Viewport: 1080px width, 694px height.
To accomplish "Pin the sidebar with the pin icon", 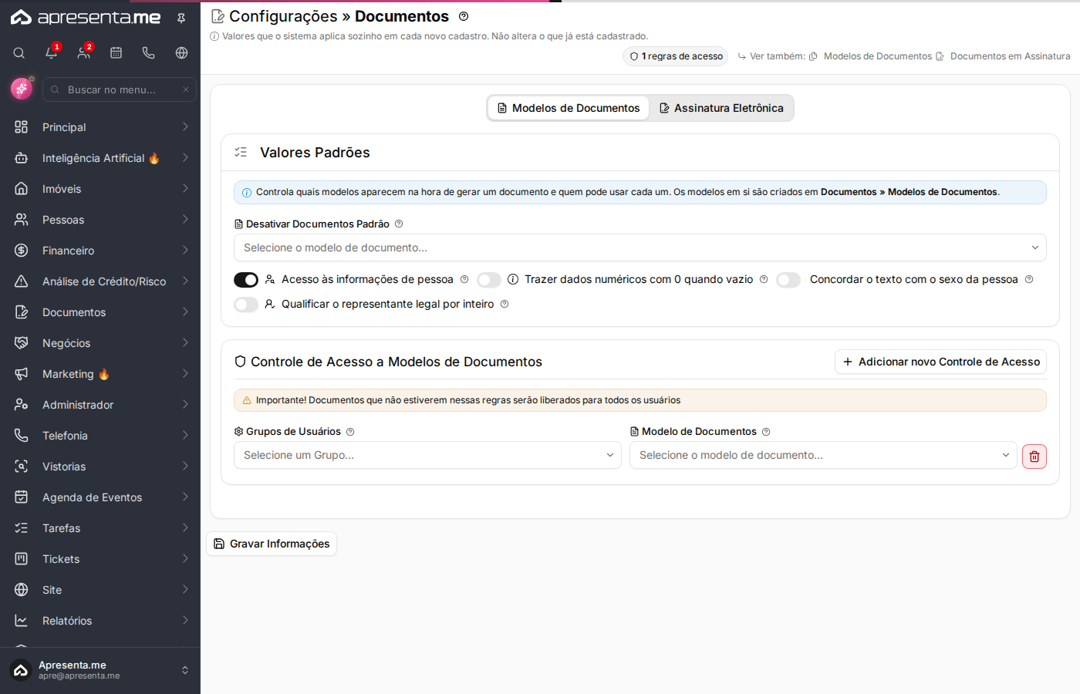I will (x=181, y=18).
